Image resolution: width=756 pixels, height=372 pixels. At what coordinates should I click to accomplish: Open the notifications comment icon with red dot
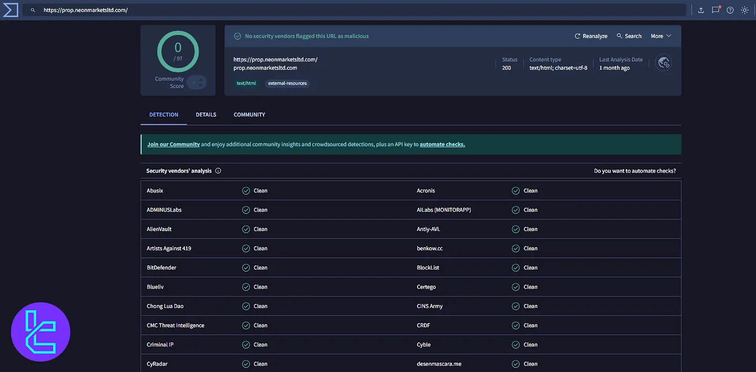[715, 9]
